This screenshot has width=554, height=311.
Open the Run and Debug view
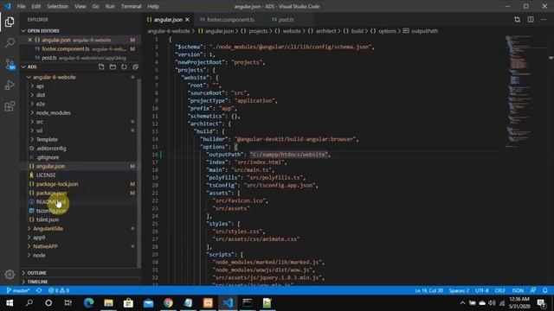[10, 85]
